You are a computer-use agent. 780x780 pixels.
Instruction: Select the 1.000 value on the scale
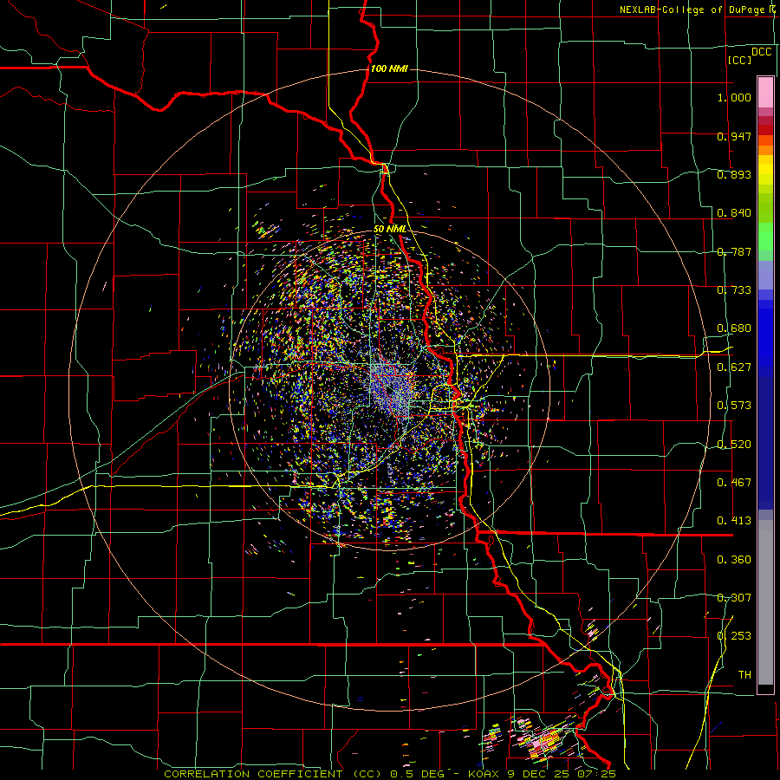[734, 97]
